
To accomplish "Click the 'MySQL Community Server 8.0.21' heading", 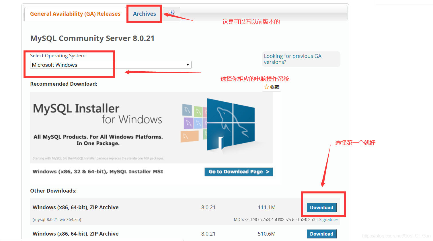I will pyautogui.click(x=92, y=38).
